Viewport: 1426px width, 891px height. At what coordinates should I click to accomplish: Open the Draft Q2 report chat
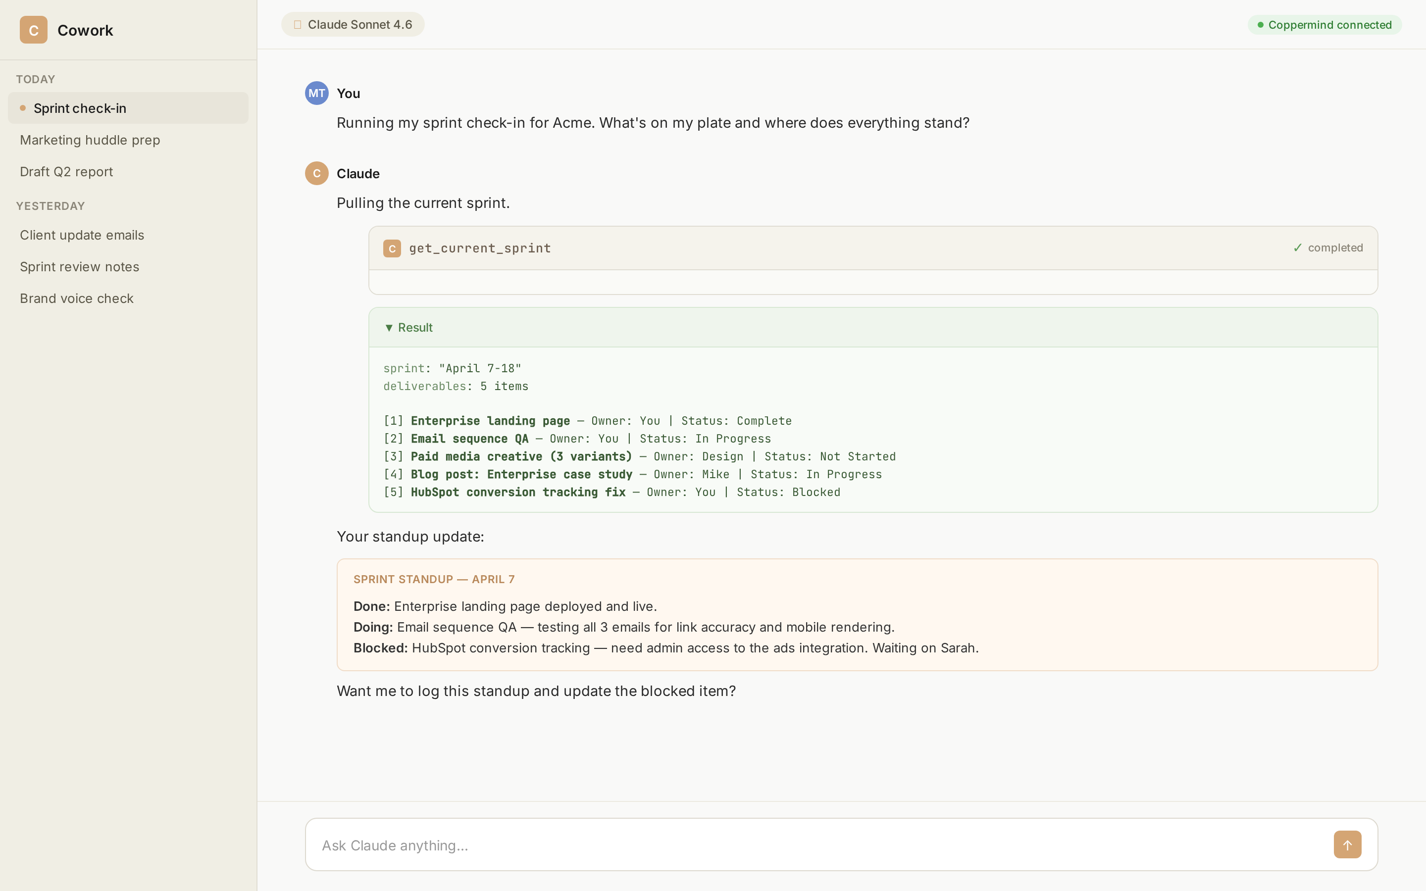click(x=128, y=171)
